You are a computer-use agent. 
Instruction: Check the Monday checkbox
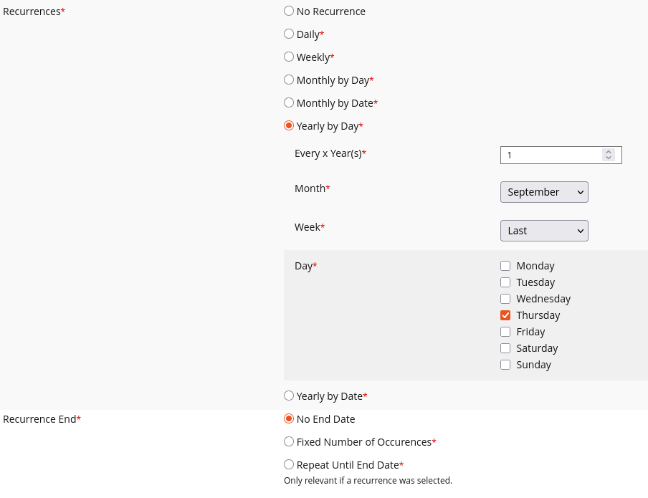(x=505, y=266)
